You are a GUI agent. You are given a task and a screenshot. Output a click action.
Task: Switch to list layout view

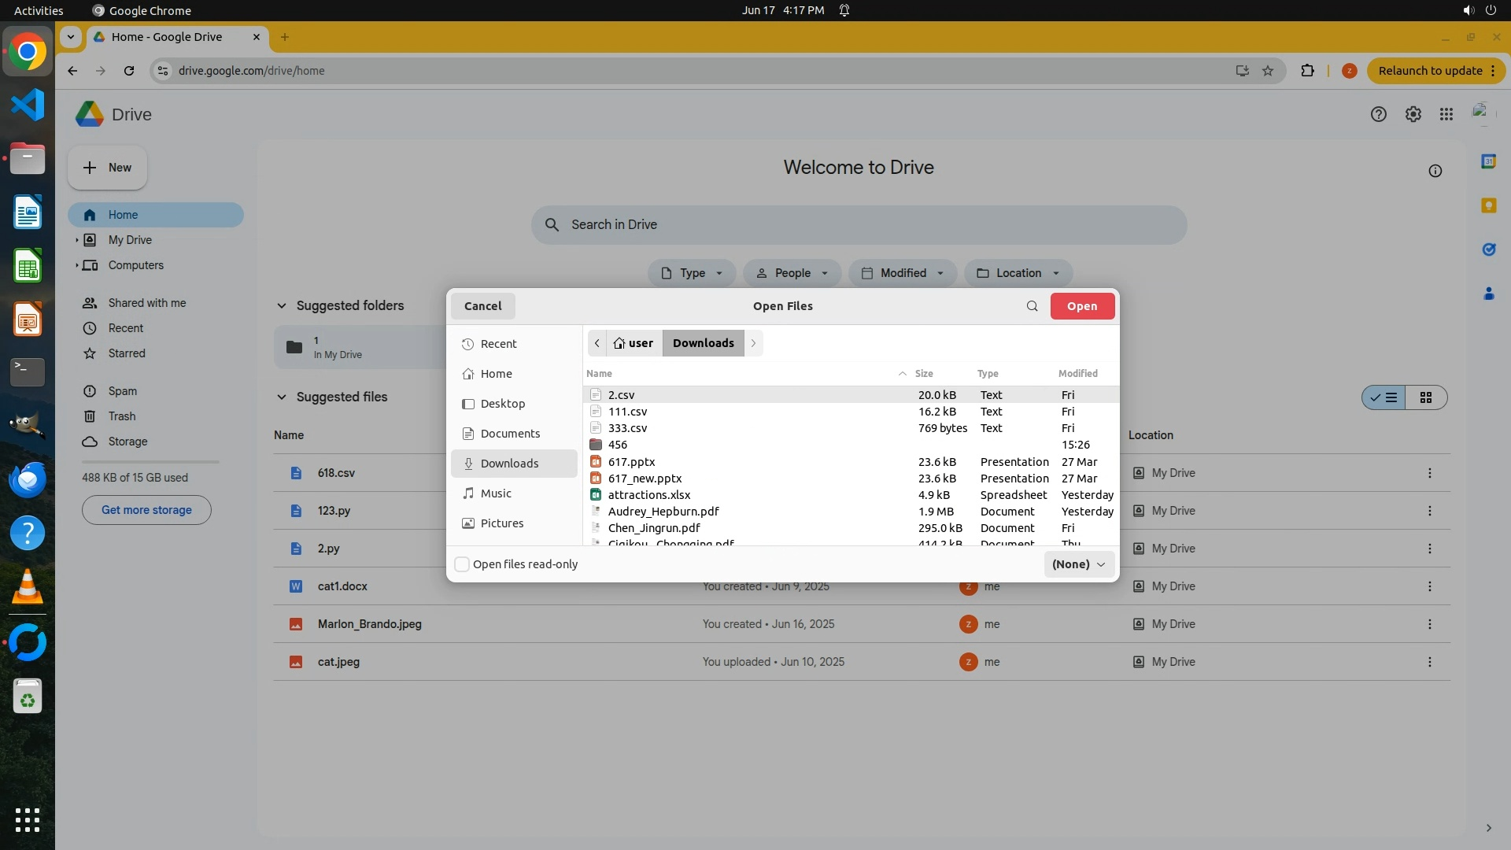(x=1384, y=397)
